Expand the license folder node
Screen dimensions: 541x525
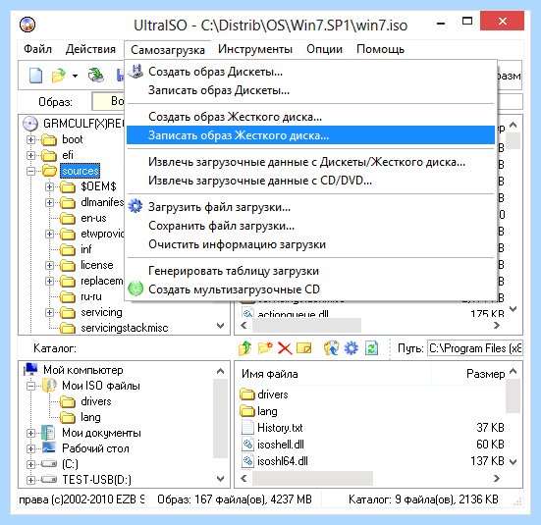(x=49, y=265)
